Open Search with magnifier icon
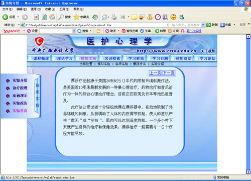Image resolution: width=251 pixels, height=181 pixels. tap(61, 17)
